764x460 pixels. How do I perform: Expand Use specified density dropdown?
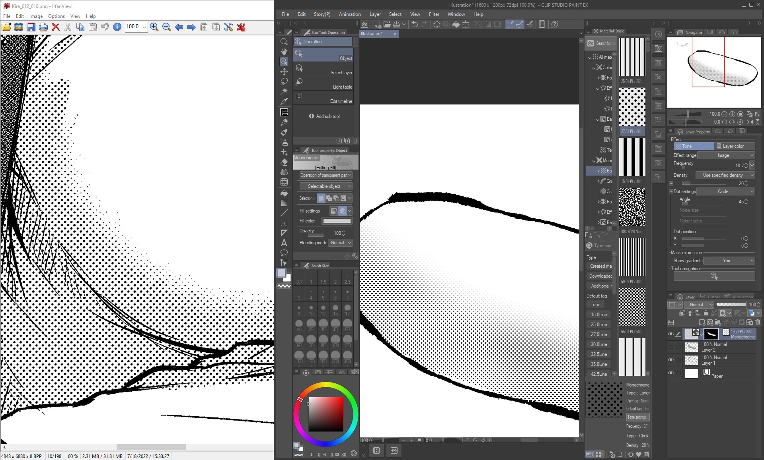click(725, 175)
